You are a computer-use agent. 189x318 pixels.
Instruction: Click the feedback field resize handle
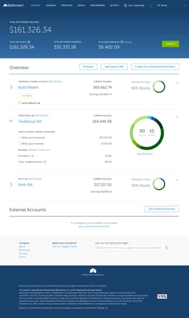click(x=166, y=248)
